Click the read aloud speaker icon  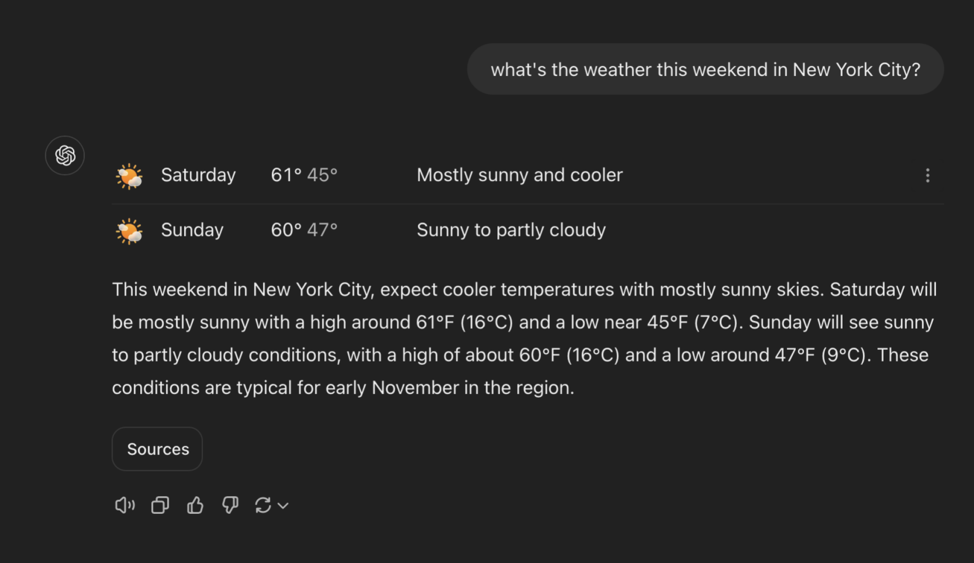pyautogui.click(x=125, y=505)
